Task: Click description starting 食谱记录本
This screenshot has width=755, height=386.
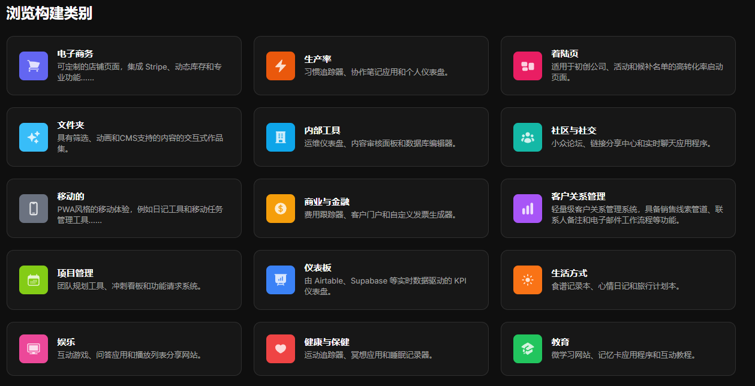Action: coord(616,287)
